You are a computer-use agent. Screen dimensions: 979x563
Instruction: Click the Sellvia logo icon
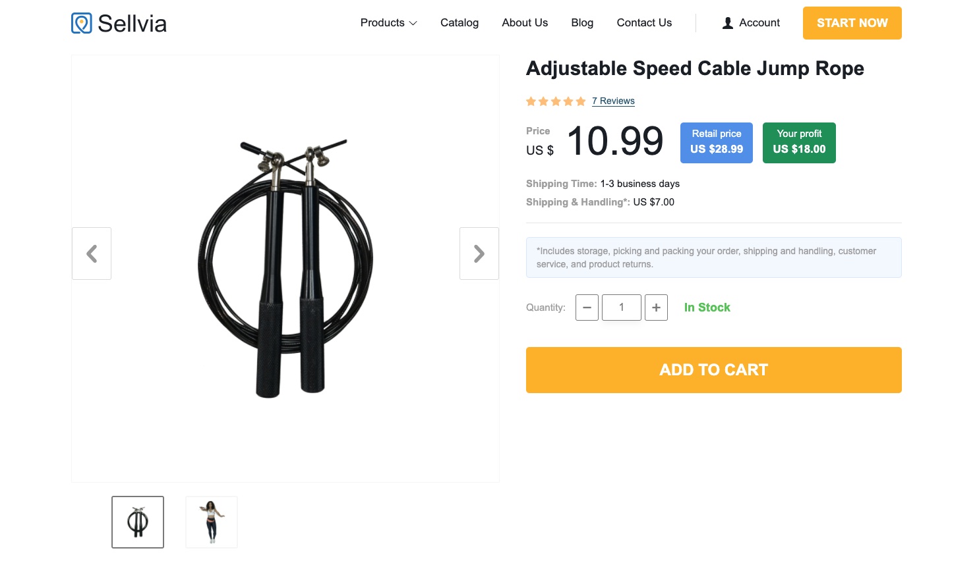point(82,23)
